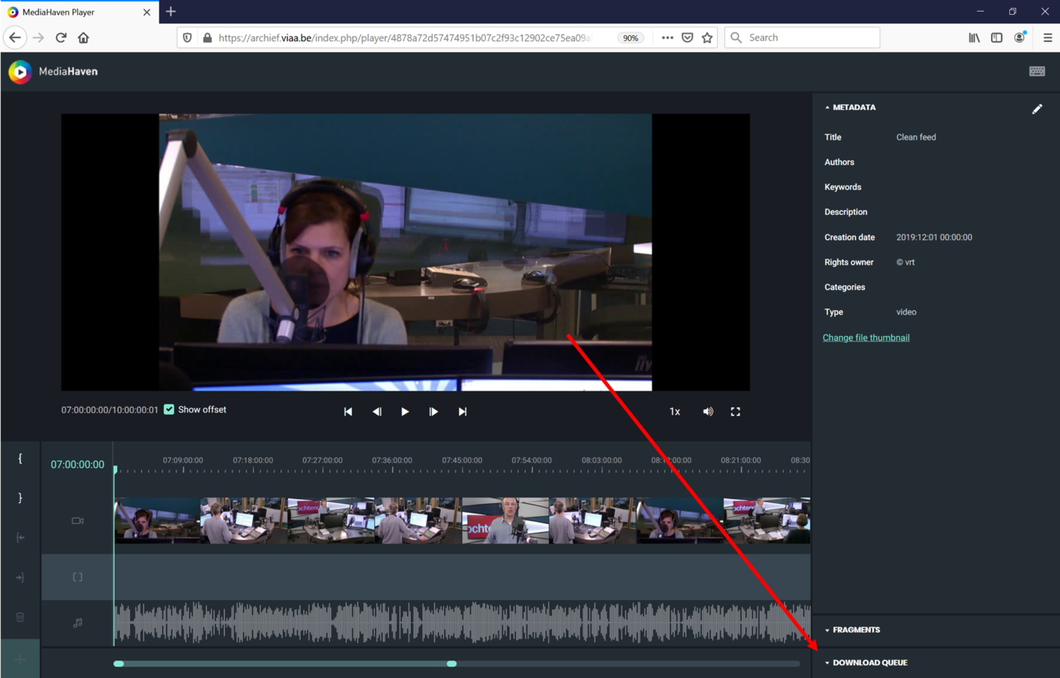
Task: Click the audio track music note icon
Action: pyautogui.click(x=77, y=623)
